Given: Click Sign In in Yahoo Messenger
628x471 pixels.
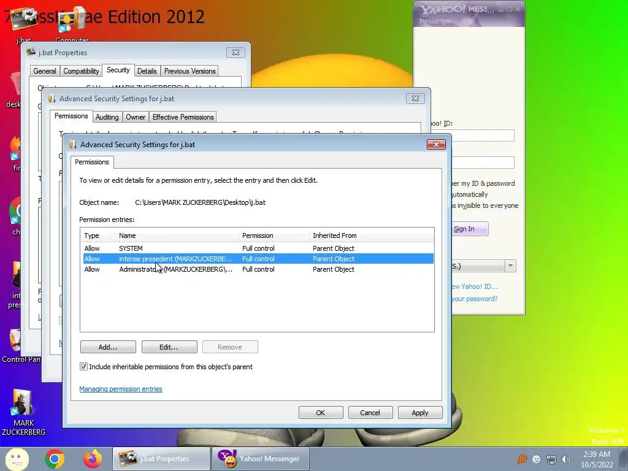Looking at the screenshot, I should [469, 229].
